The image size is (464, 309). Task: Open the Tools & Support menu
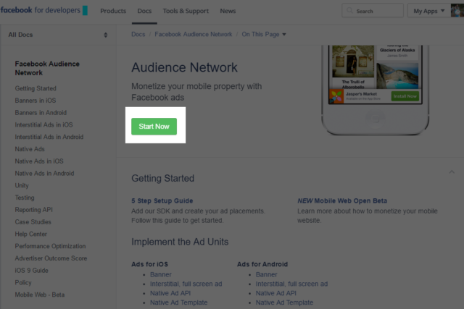pos(186,11)
